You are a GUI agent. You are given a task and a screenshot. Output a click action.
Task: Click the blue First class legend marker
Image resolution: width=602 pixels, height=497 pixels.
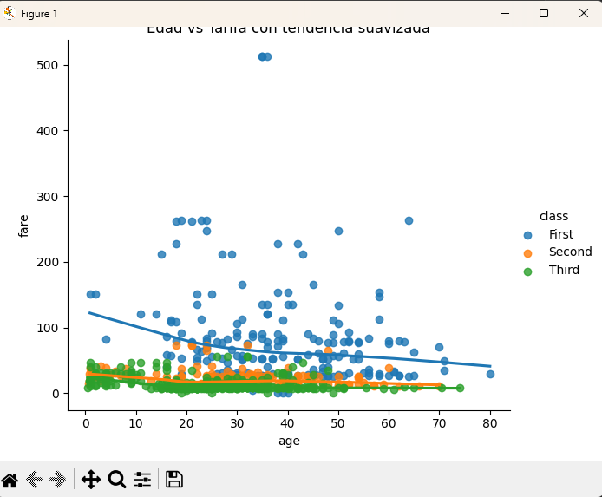(x=527, y=234)
